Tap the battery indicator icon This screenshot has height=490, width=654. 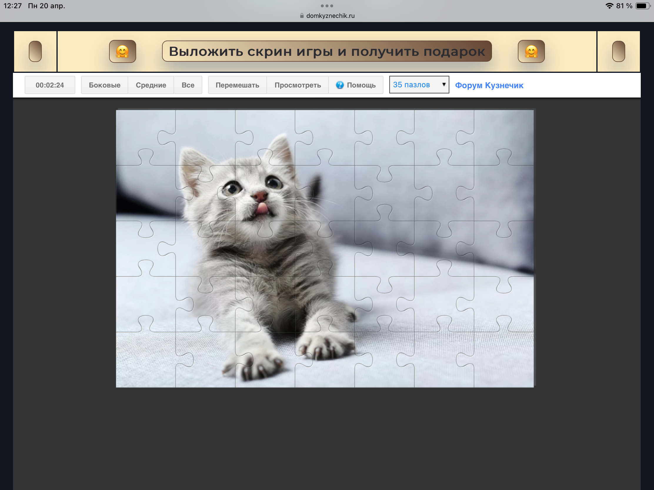643,6
